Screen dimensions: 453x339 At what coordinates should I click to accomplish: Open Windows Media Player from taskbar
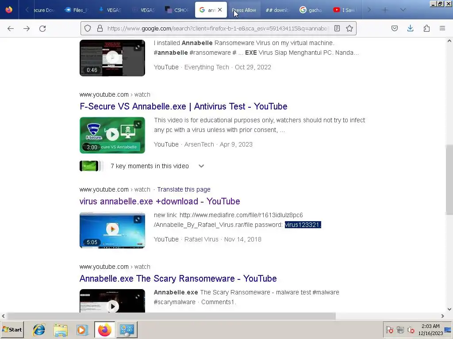82,330
